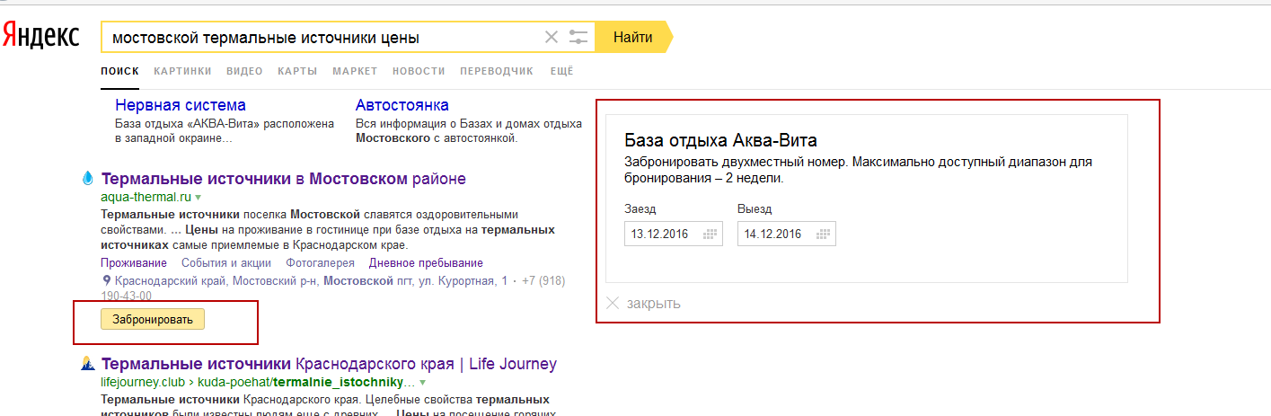
Task: Click the Яндекс logo
Action: click(40, 36)
